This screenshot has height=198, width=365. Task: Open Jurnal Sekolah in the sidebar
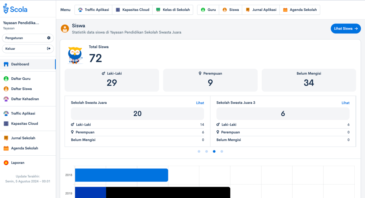[x=23, y=138]
